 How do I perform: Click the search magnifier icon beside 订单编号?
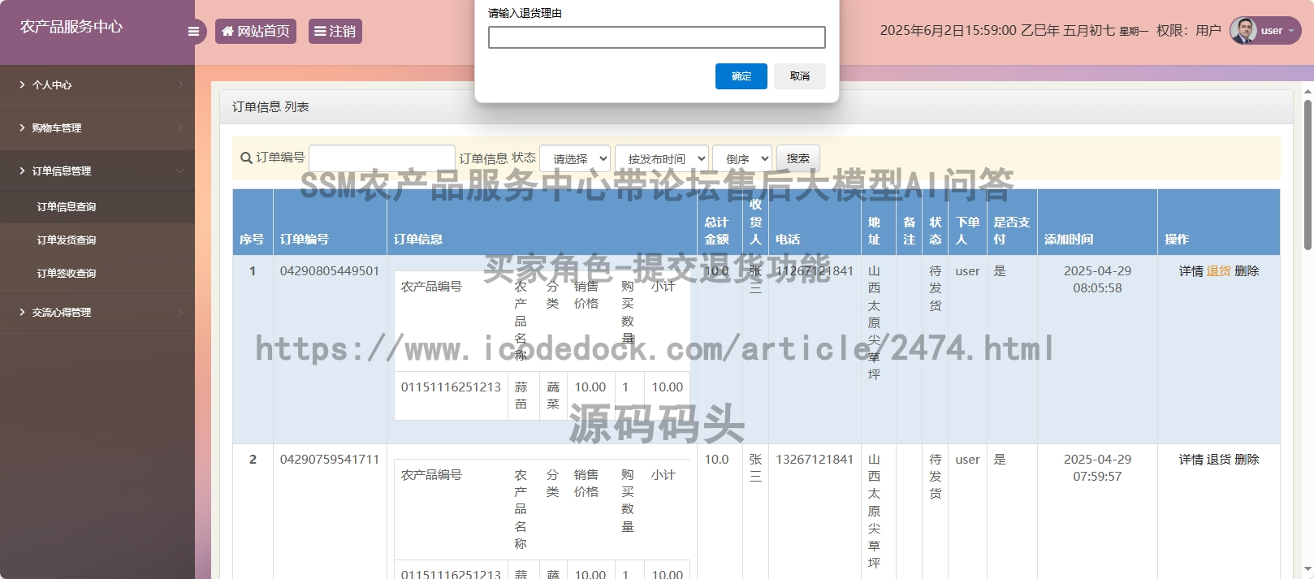point(246,158)
